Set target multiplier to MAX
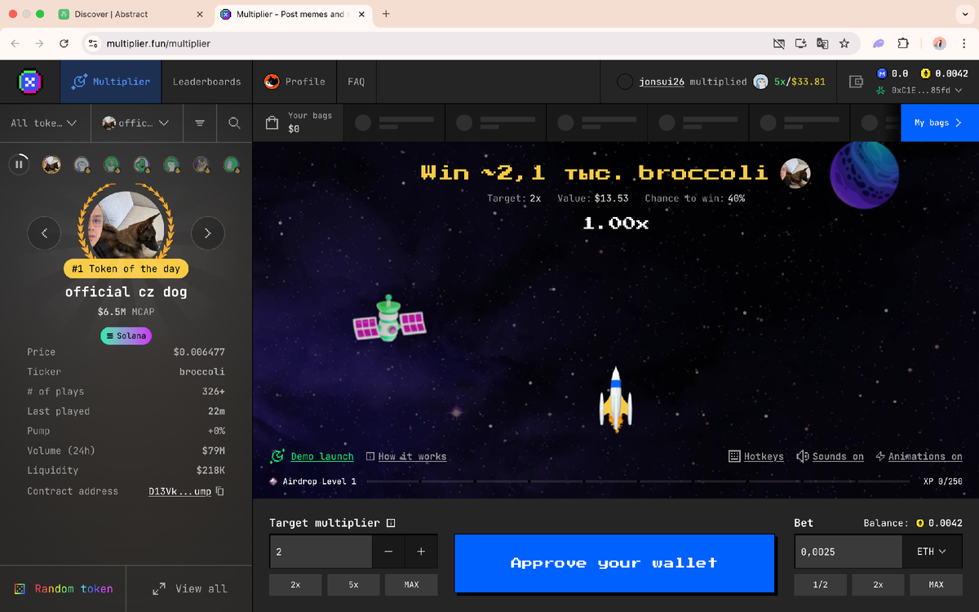979x612 pixels. [411, 584]
